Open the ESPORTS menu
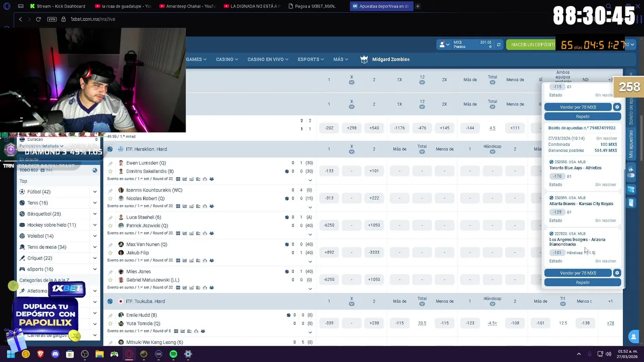Image resolution: width=644 pixels, height=362 pixels. pos(310,59)
